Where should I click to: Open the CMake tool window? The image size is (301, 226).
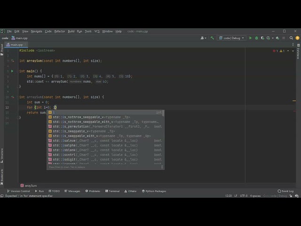pyautogui.click(x=130, y=191)
